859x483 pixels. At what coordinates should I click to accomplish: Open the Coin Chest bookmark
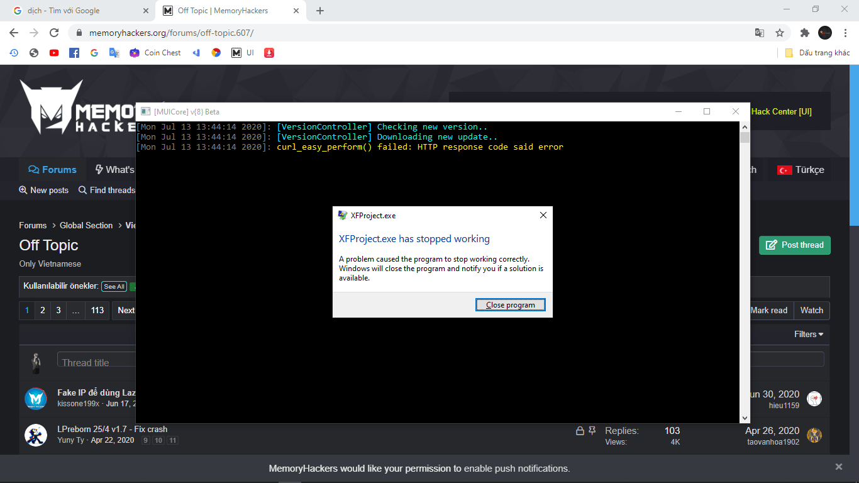pos(155,53)
